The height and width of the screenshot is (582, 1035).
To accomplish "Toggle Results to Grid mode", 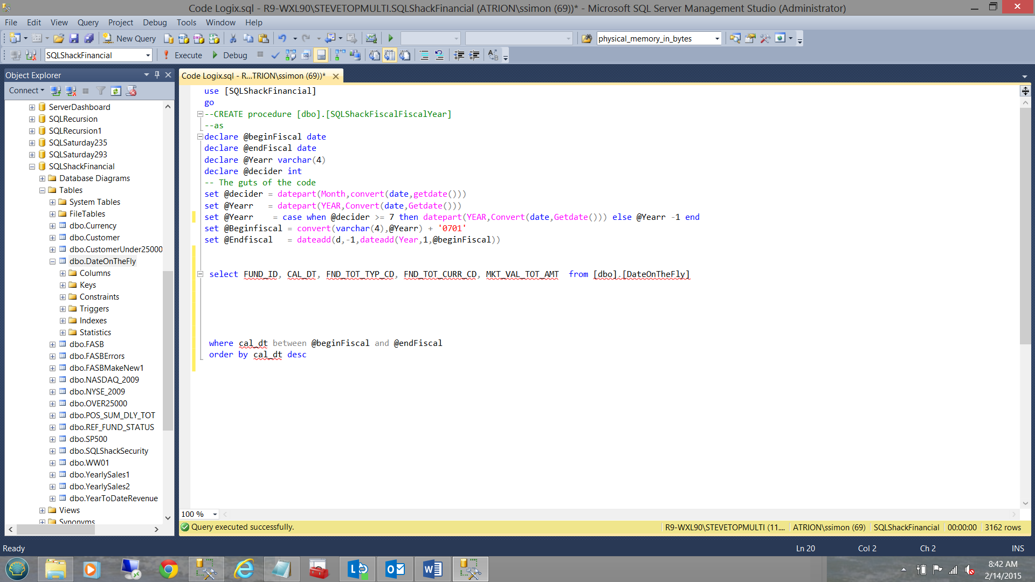I will [x=390, y=55].
